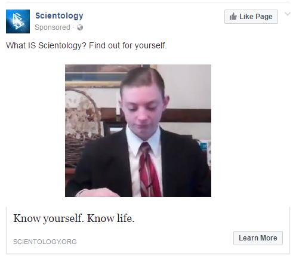Screen dimensions: 293x256
Task: Click the Sponsored label
Action: point(53,27)
